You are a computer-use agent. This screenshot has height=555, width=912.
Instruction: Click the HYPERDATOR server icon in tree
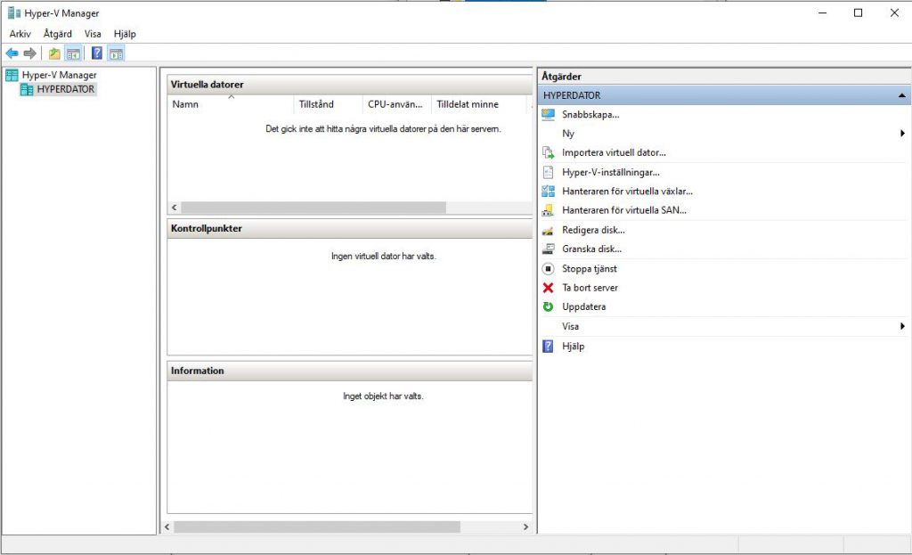coord(27,89)
